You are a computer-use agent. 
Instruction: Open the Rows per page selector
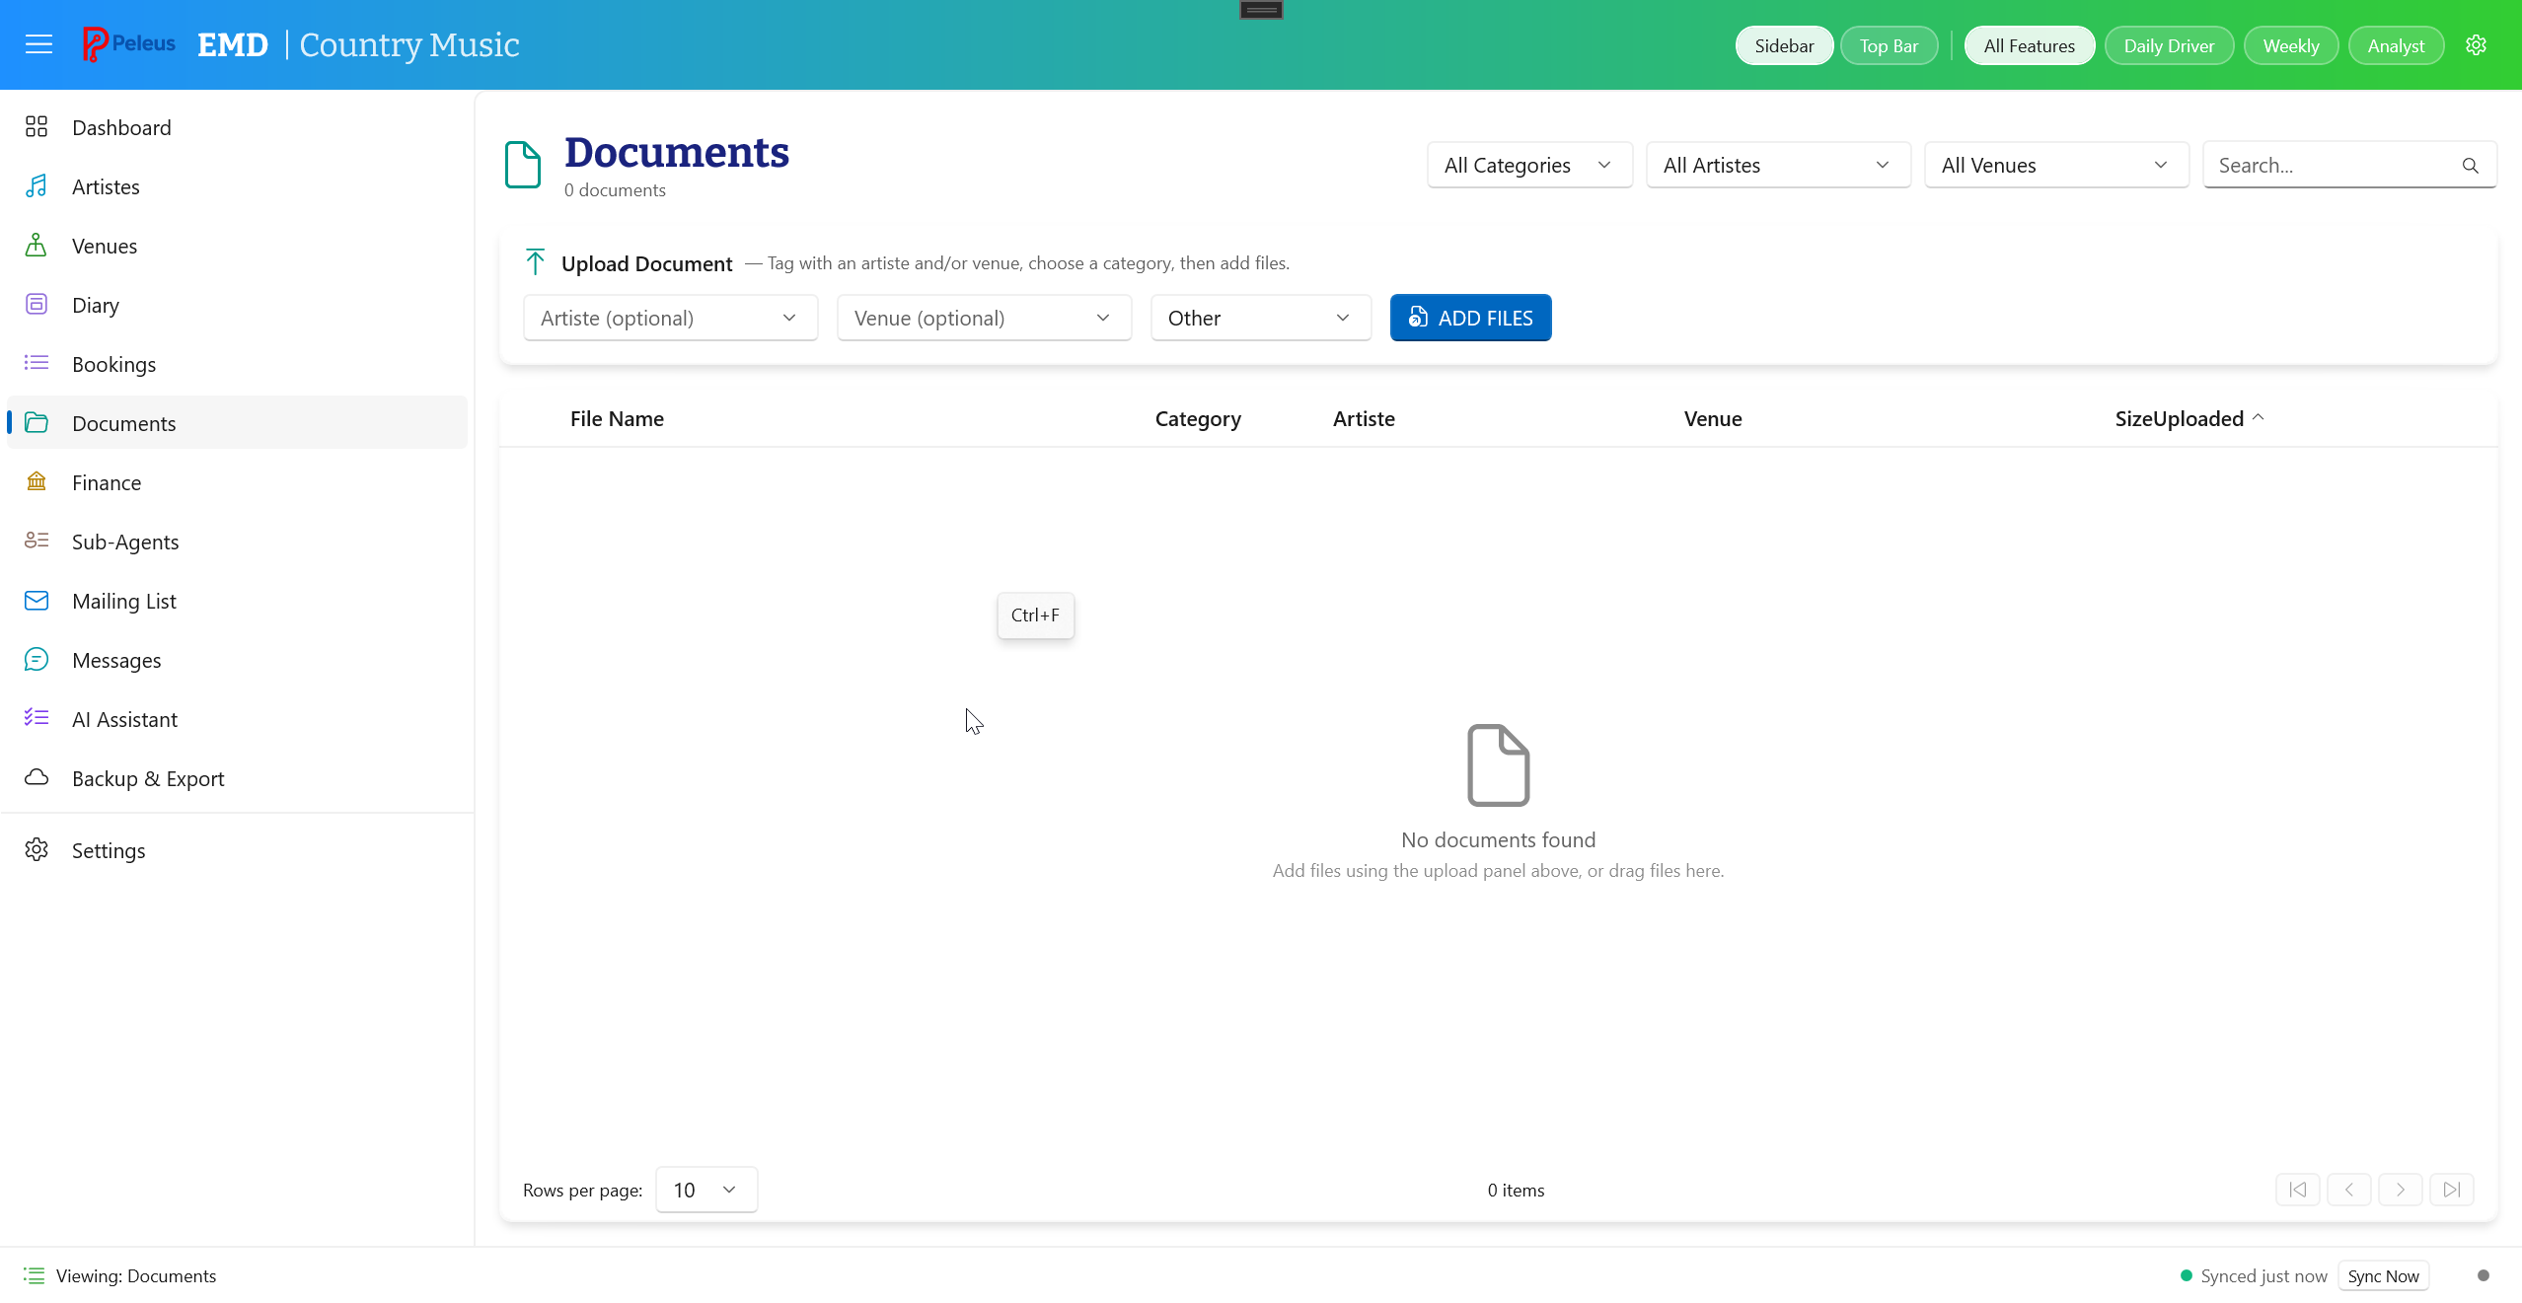tap(705, 1190)
